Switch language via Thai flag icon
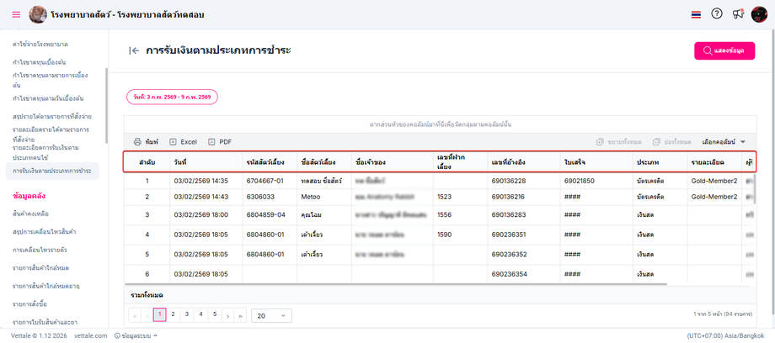Viewport: 775px width, 343px height. click(696, 15)
